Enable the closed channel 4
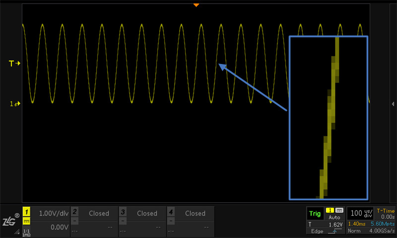This screenshot has width=397, height=238. click(195, 214)
